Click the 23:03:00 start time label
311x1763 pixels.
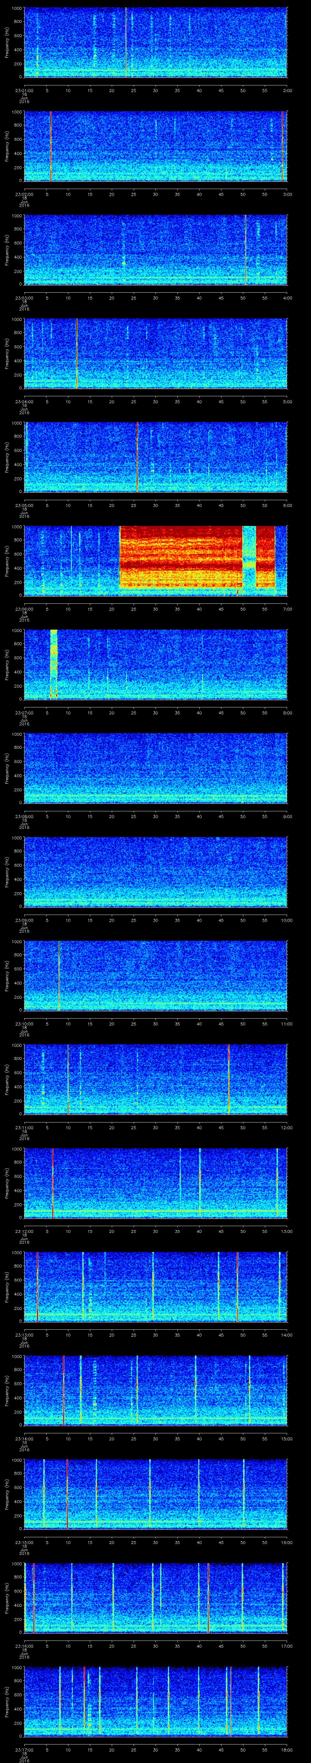coord(24,298)
